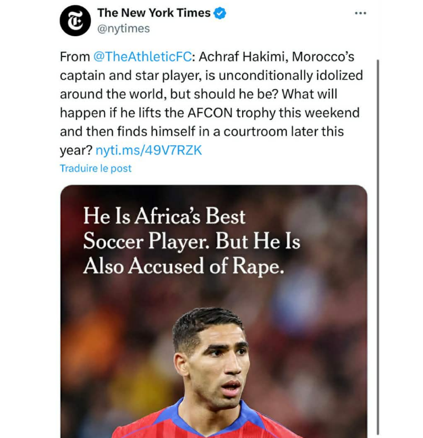Screen dimensions: 423x438
Task: Click the "He Is Africa's Best" headline line
Action: point(164,216)
